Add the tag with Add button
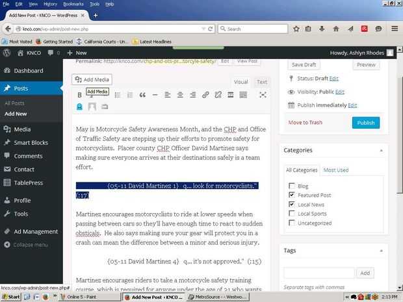This screenshot has height=302, width=403. (x=365, y=273)
